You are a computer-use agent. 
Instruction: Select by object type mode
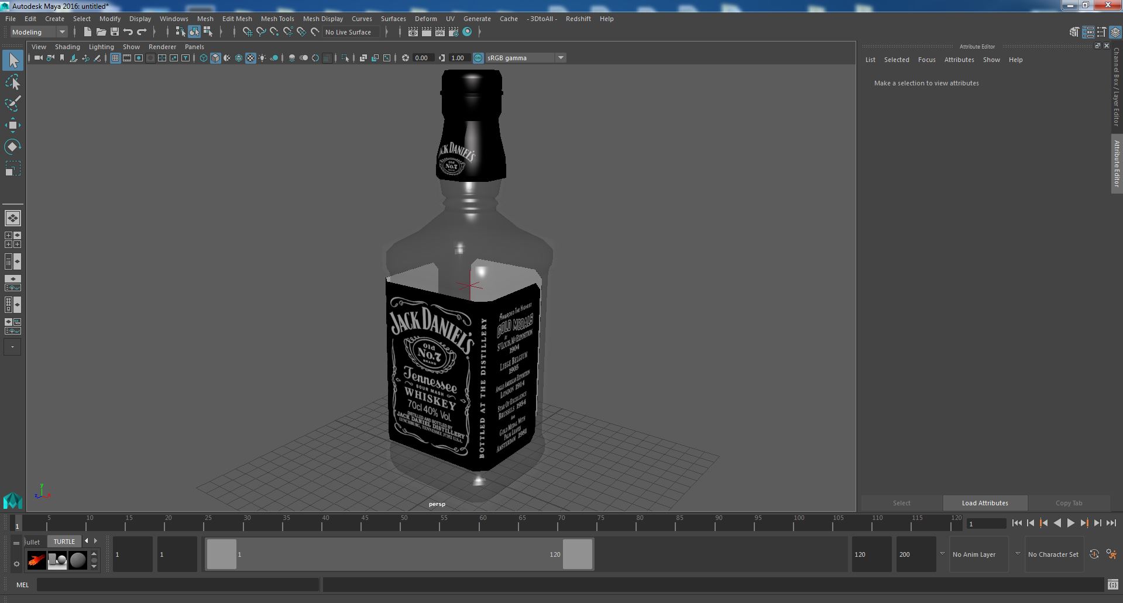pos(194,32)
